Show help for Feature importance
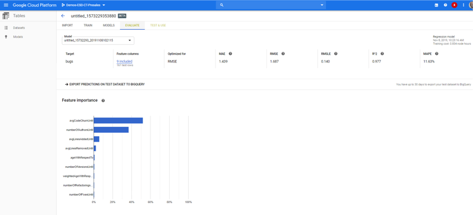Screen dimensions: 473x215 pyautogui.click(x=103, y=101)
